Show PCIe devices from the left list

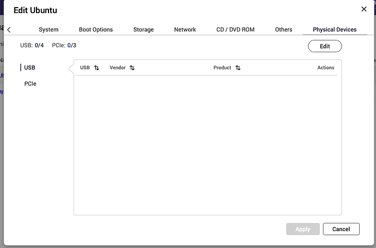(31, 84)
